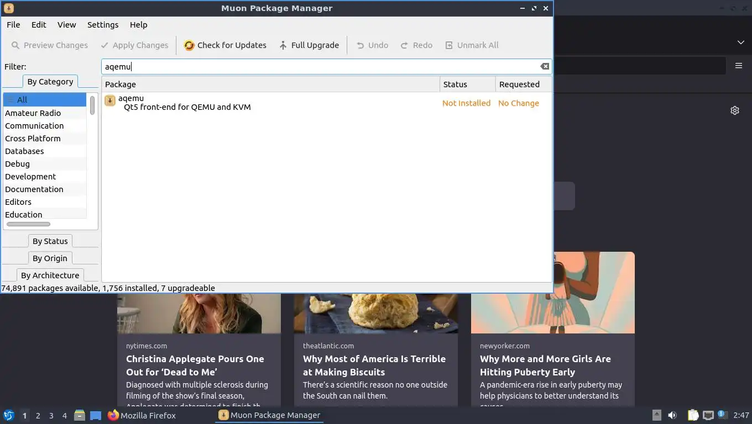Open the By Status tab
Image resolution: width=752 pixels, height=424 pixels.
[x=50, y=241]
